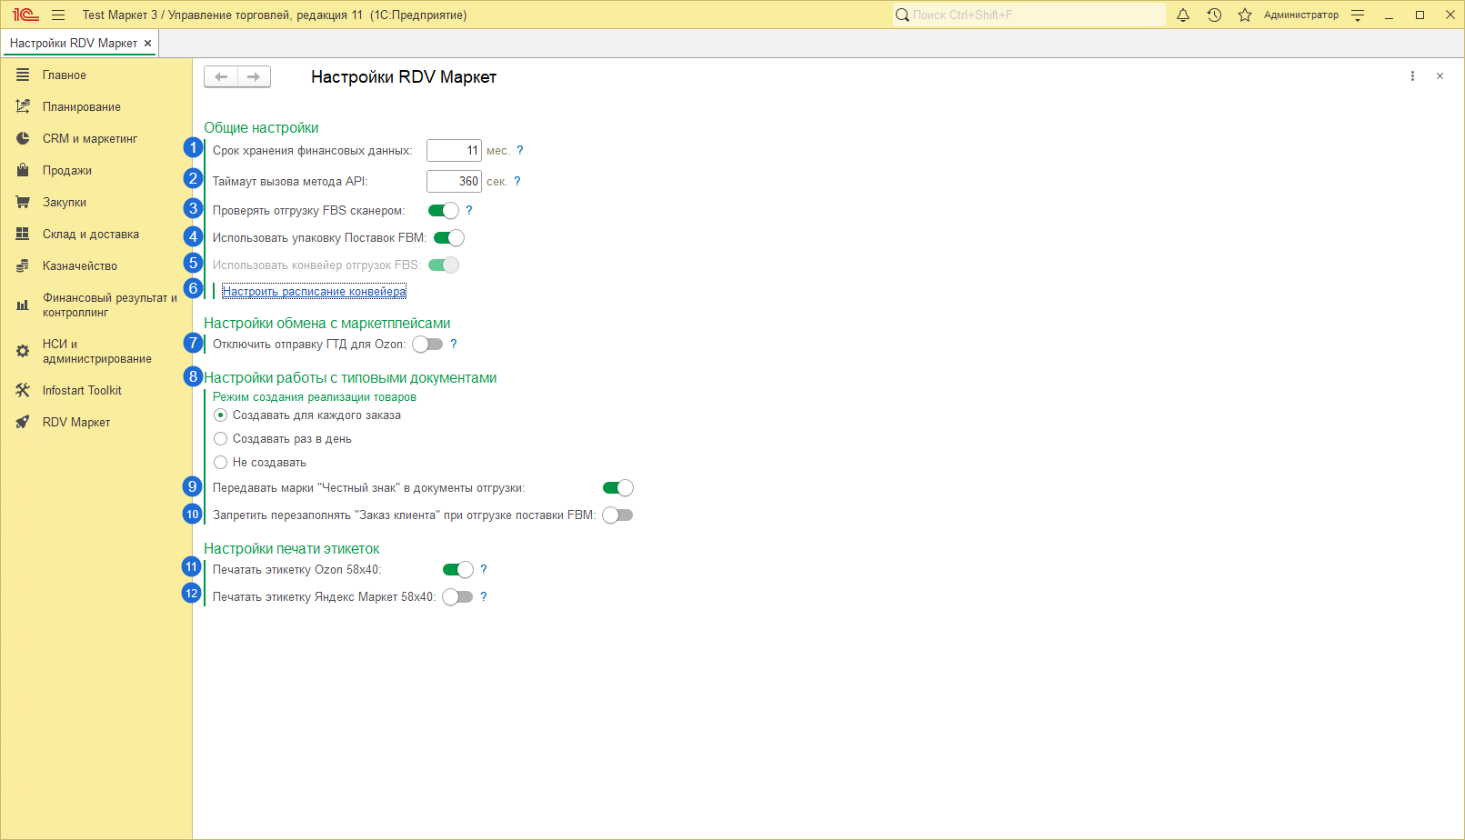Click the search magnifier icon
The width and height of the screenshot is (1465, 840).
902,15
